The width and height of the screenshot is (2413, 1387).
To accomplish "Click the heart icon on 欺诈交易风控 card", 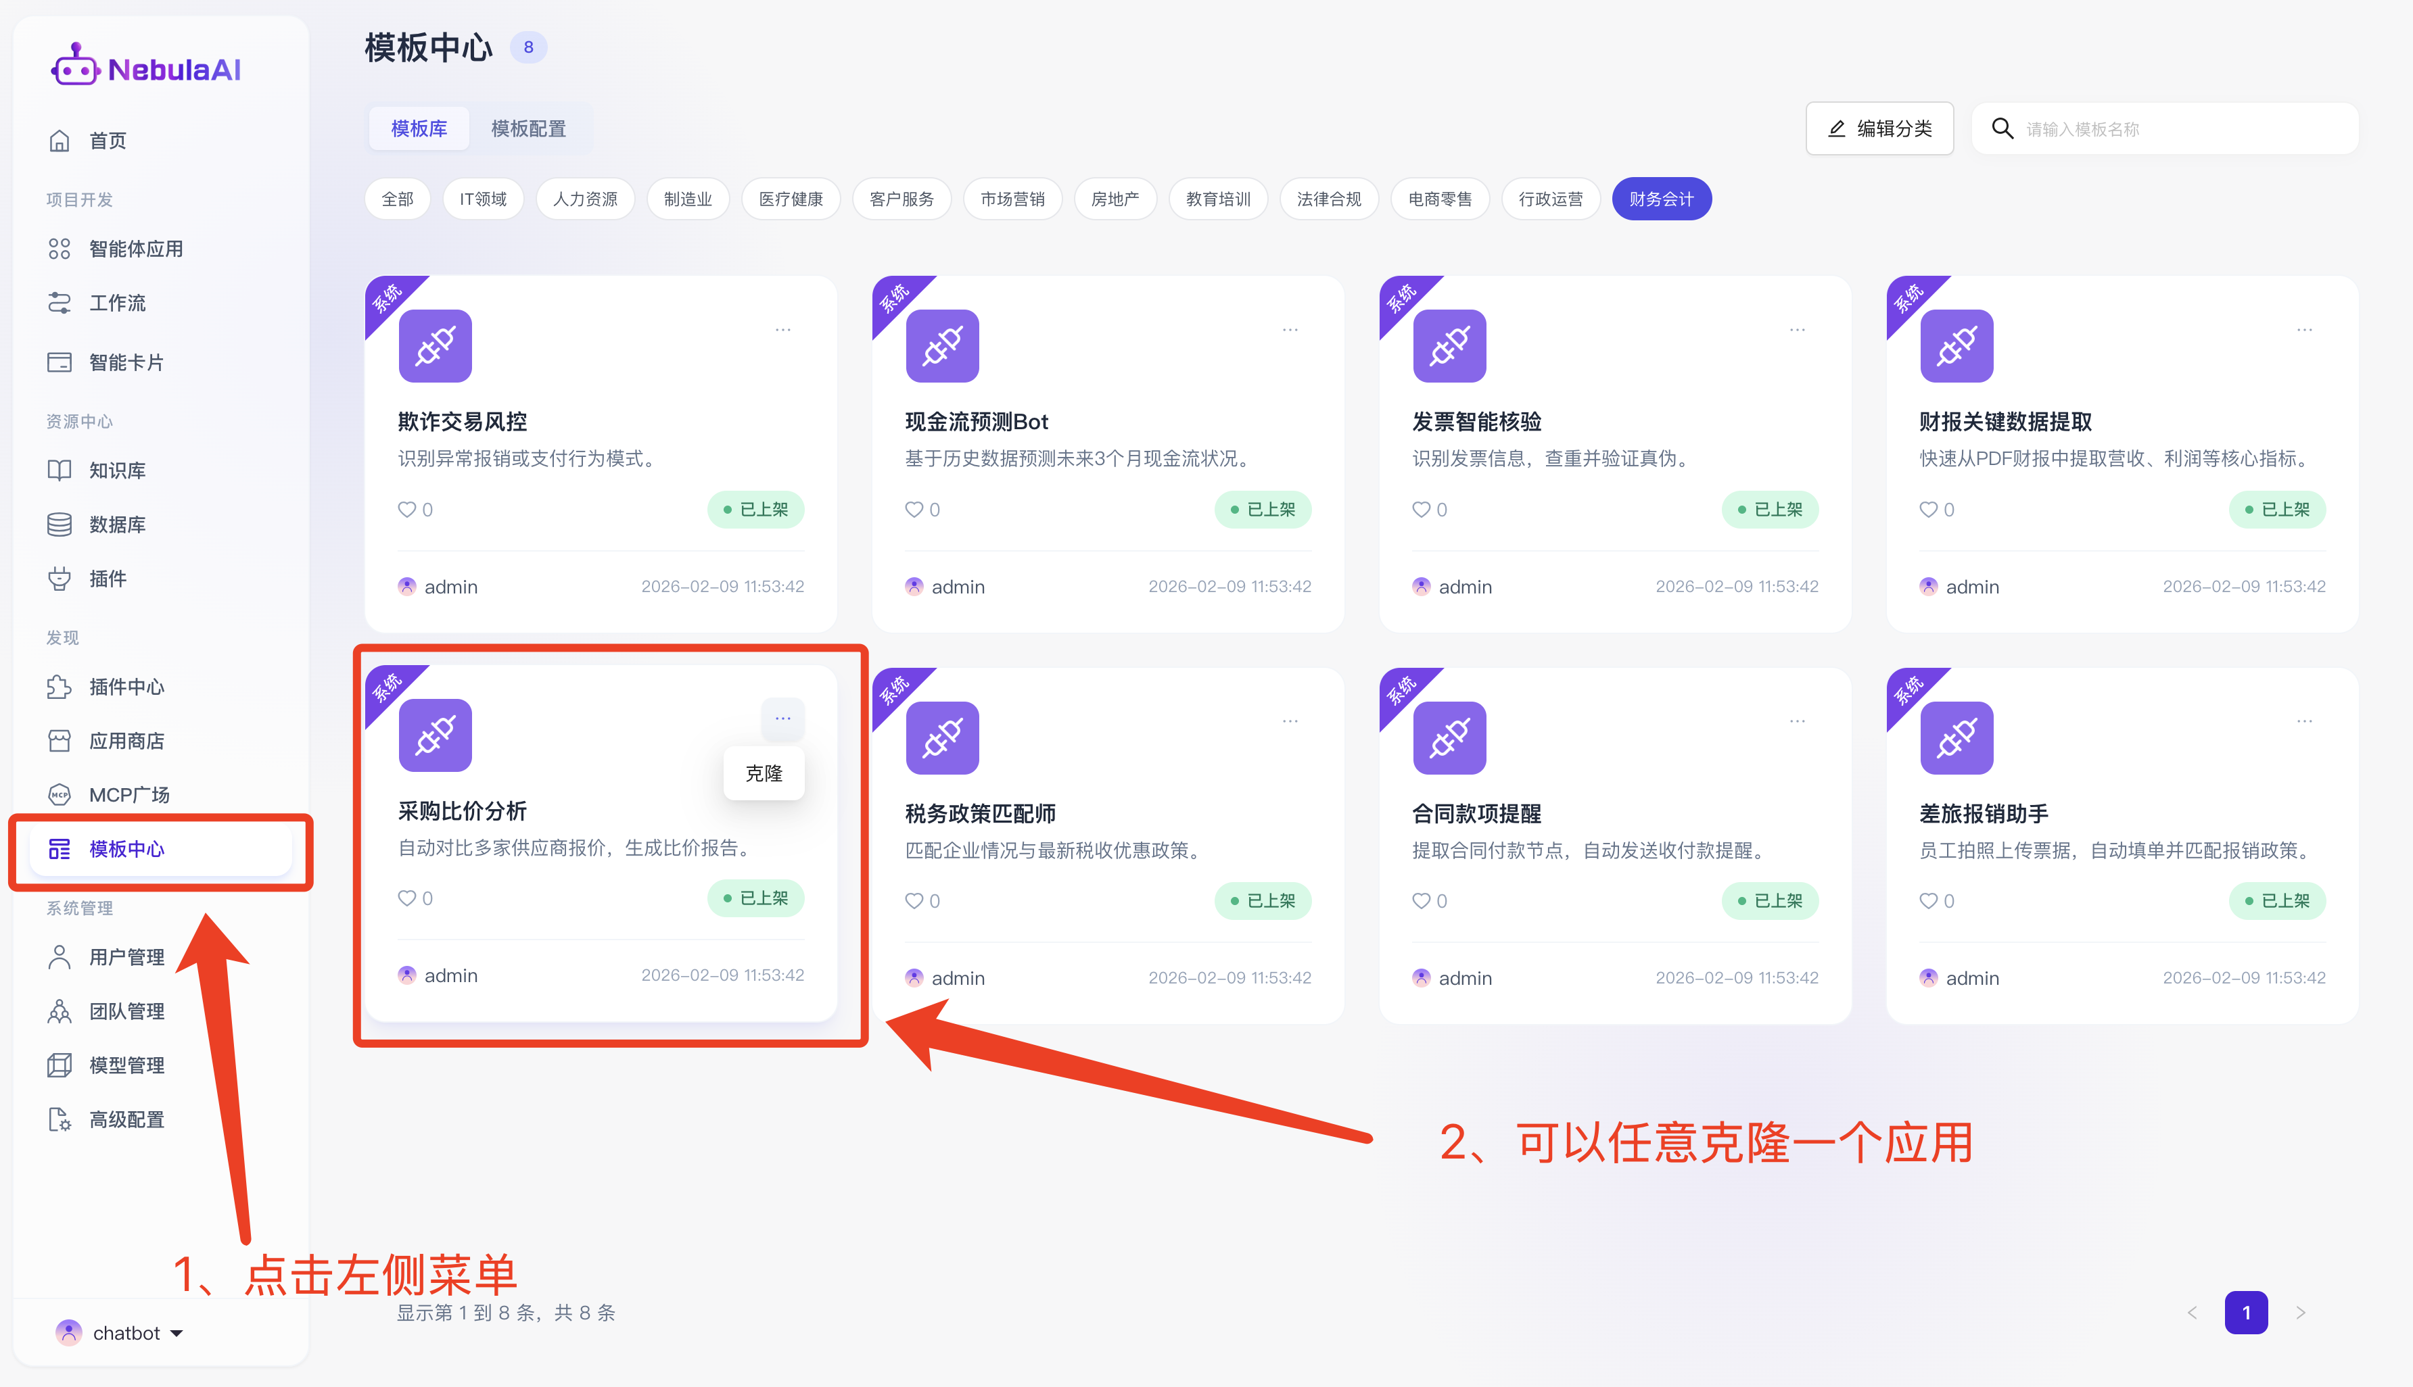I will [x=407, y=510].
